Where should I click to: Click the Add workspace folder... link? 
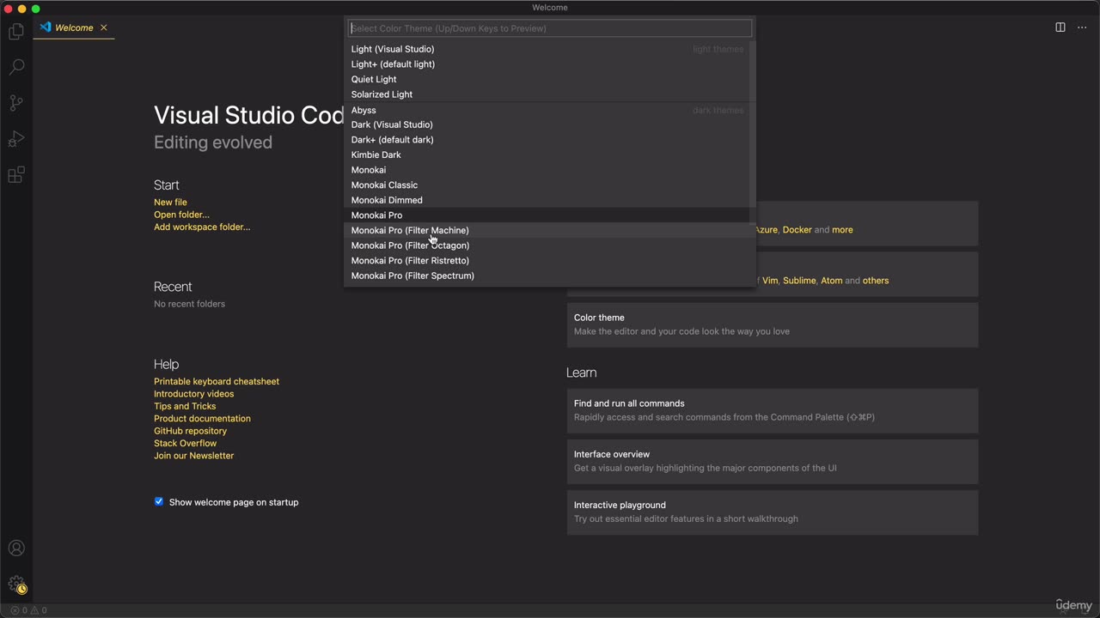coord(202,227)
